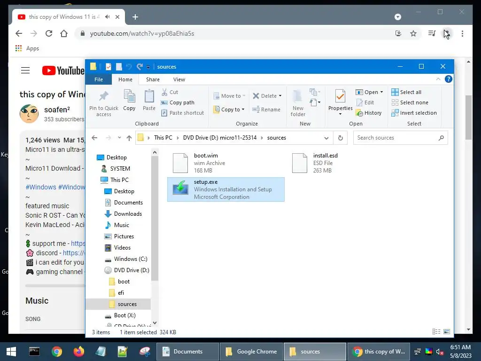Click Select none in ribbon
This screenshot has width=481, height=361.
[410, 102]
